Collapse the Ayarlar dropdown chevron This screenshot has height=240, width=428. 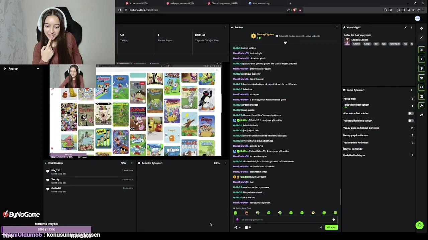tap(38, 69)
